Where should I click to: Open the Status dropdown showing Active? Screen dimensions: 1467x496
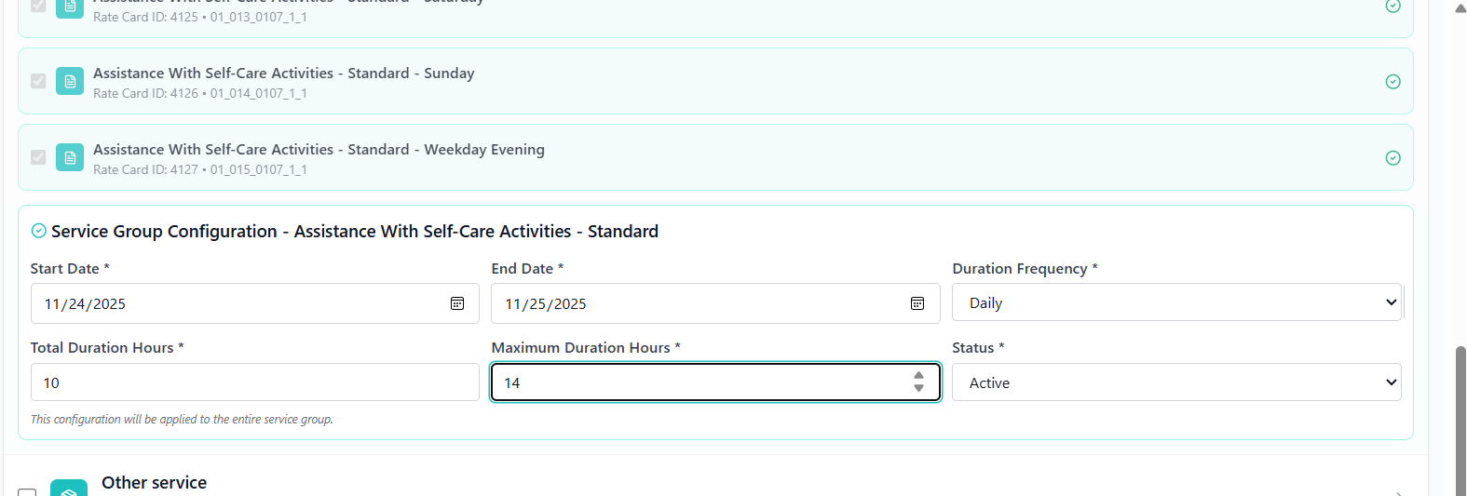tap(1176, 382)
